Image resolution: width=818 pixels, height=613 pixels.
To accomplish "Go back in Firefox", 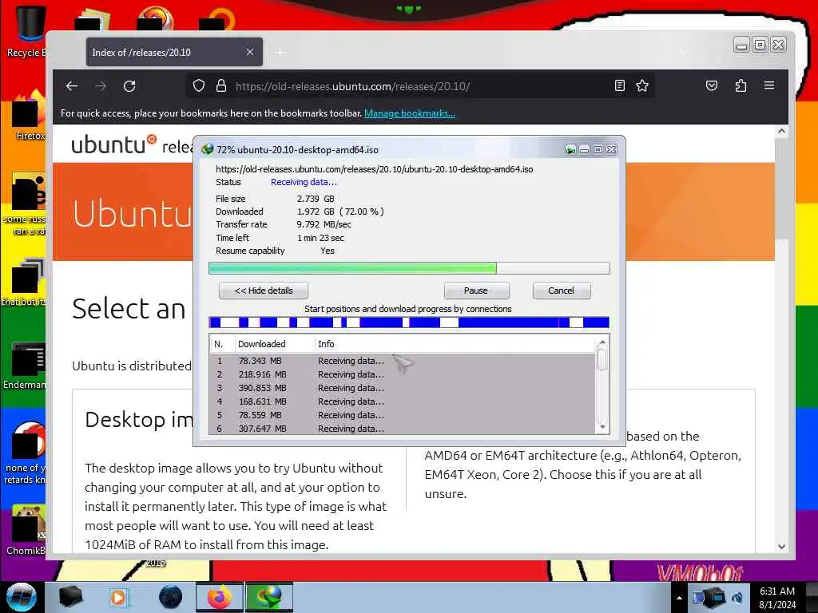I will tap(72, 86).
